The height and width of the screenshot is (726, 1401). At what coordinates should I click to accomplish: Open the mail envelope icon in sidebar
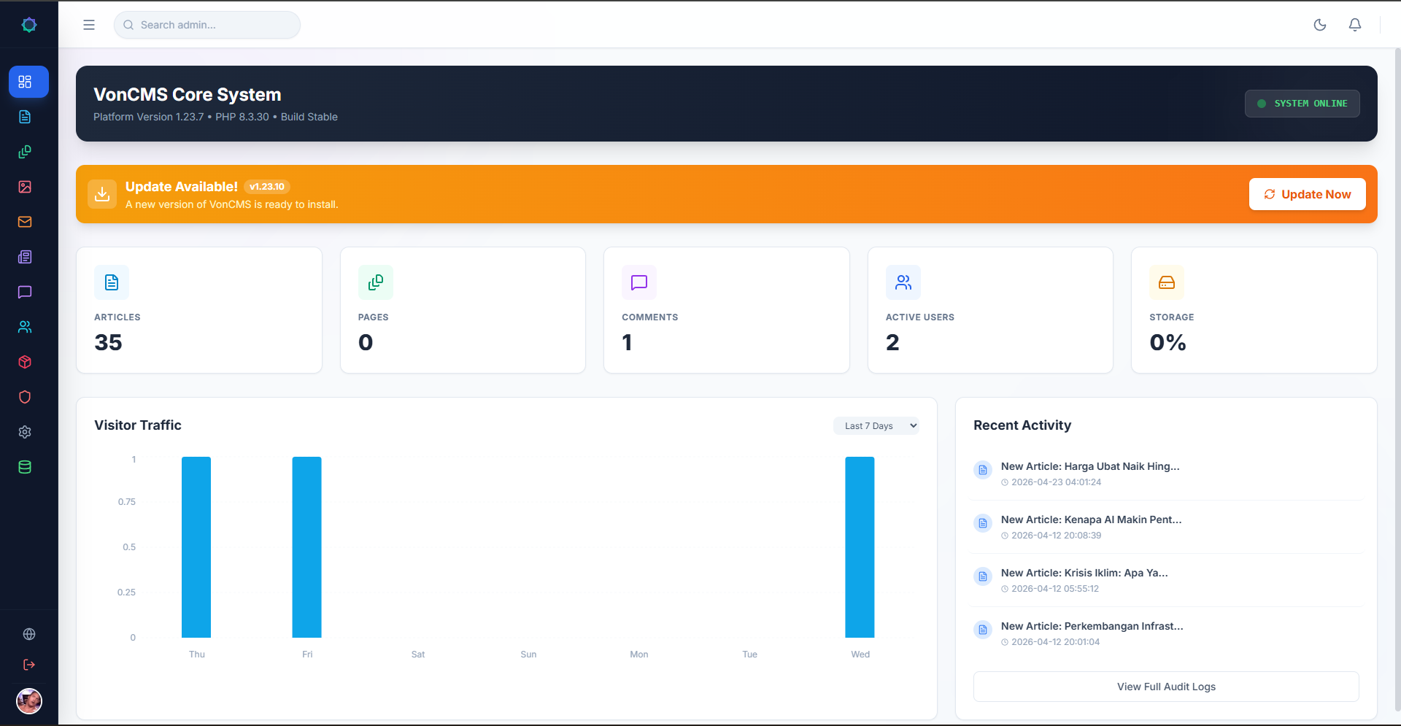[x=25, y=222]
